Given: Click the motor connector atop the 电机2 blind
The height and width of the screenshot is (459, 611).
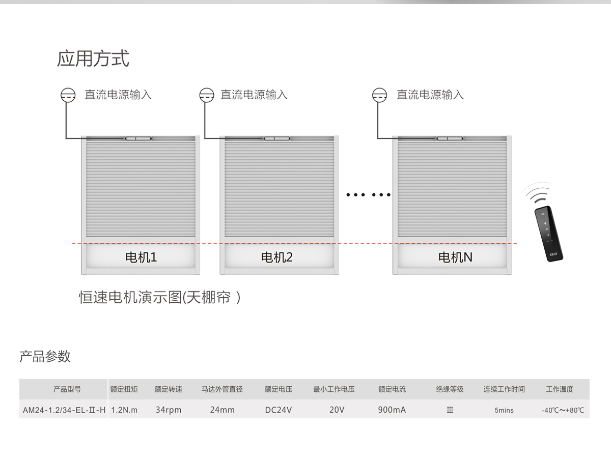Looking at the screenshot, I should click(276, 138).
